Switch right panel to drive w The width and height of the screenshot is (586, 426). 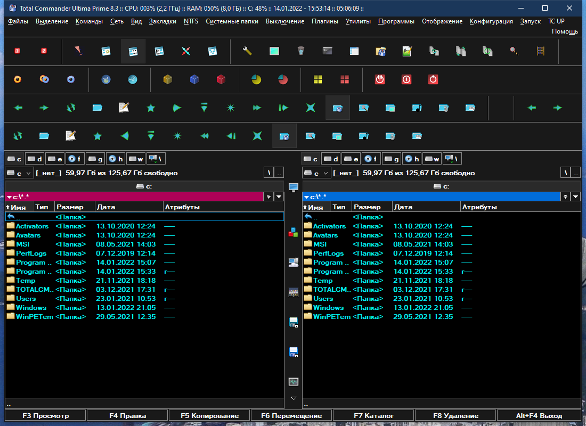(432, 159)
